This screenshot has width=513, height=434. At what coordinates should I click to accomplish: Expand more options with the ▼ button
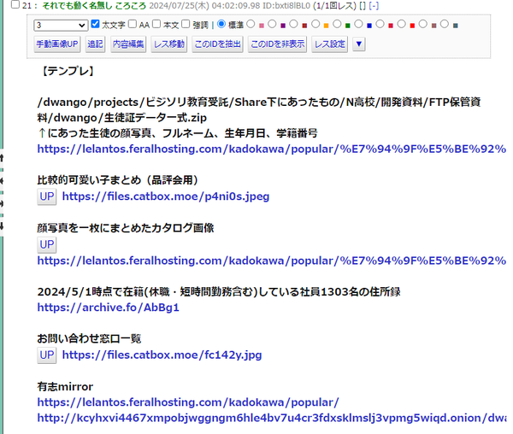click(x=359, y=44)
